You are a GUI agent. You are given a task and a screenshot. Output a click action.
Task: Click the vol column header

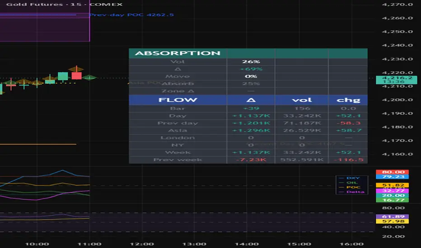click(x=302, y=100)
